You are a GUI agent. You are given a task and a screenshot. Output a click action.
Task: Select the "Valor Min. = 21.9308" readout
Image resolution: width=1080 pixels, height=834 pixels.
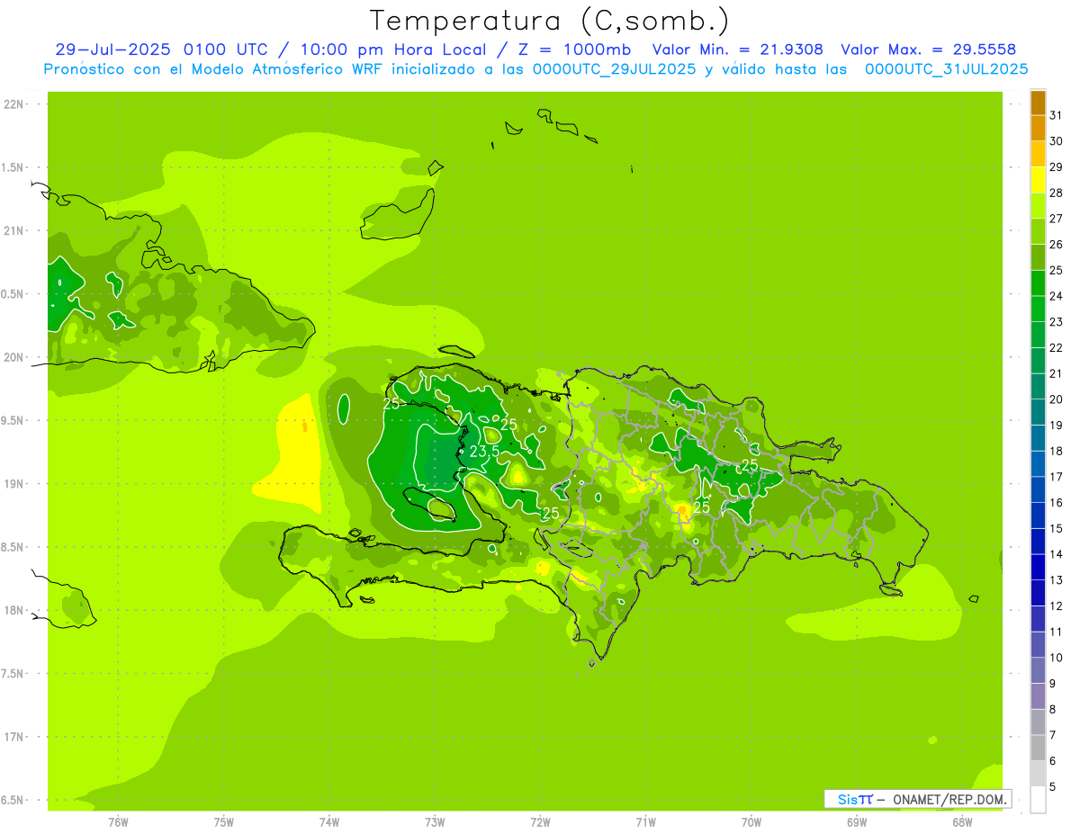pyautogui.click(x=737, y=49)
